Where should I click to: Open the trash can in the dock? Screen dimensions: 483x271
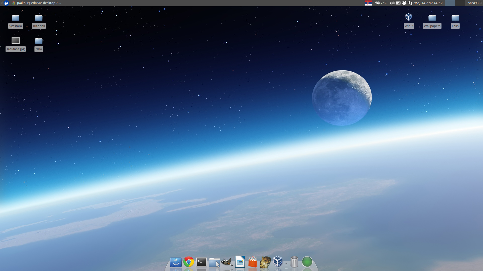[x=294, y=262]
